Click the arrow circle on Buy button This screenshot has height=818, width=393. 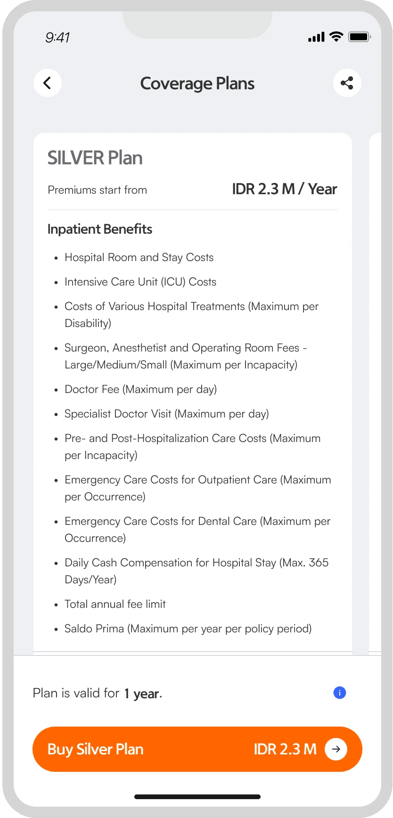(x=336, y=749)
